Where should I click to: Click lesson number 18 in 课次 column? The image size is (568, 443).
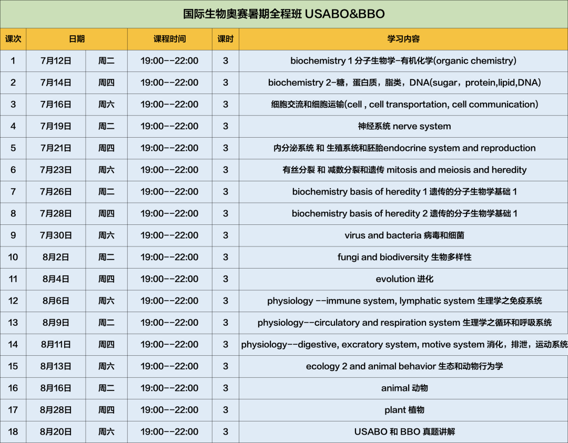click(x=13, y=432)
